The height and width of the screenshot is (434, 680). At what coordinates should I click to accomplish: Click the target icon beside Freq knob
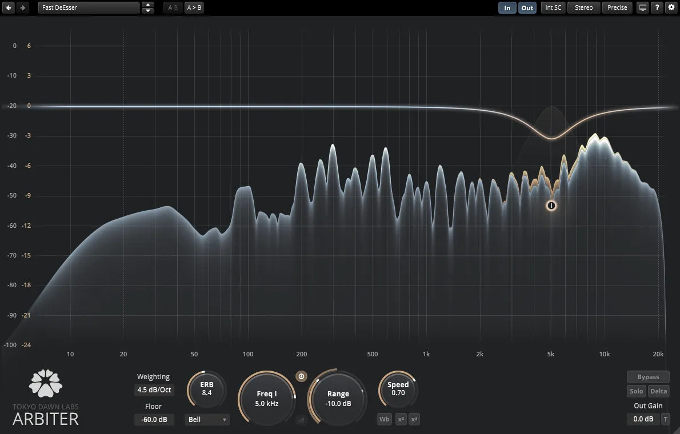coord(302,376)
